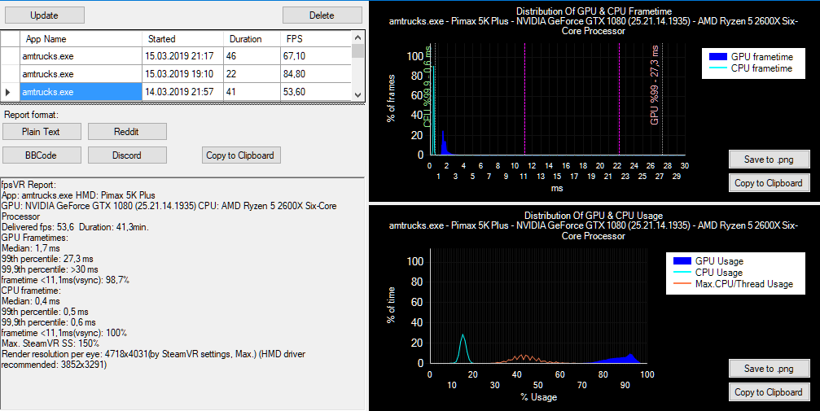Click the current row indicator arrow
820x411 pixels.
(x=8, y=92)
